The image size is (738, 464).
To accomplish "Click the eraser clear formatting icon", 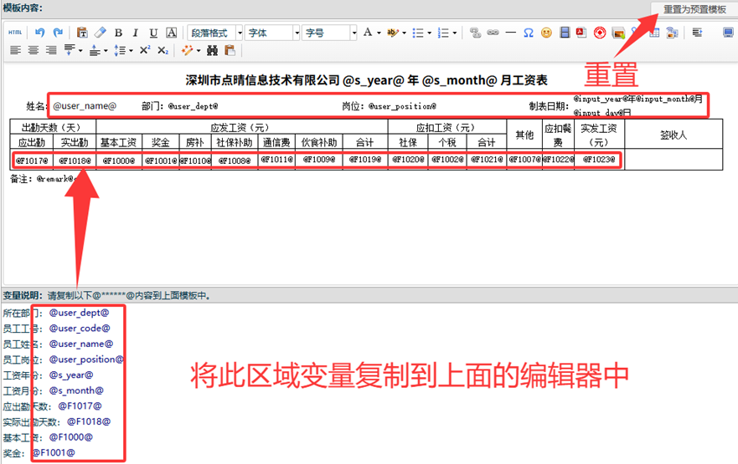I will click(100, 33).
